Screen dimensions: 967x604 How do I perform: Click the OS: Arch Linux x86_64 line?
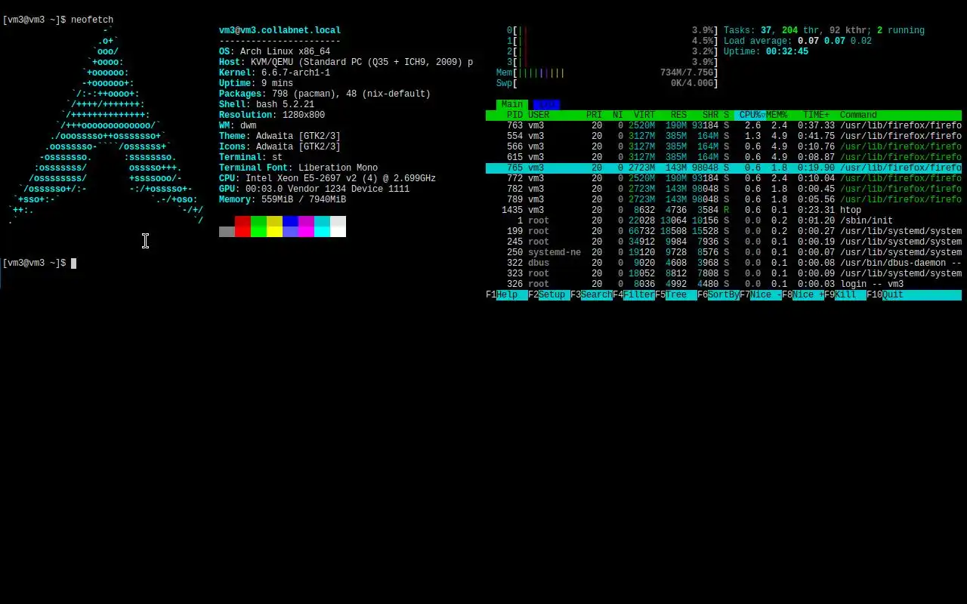click(x=274, y=51)
